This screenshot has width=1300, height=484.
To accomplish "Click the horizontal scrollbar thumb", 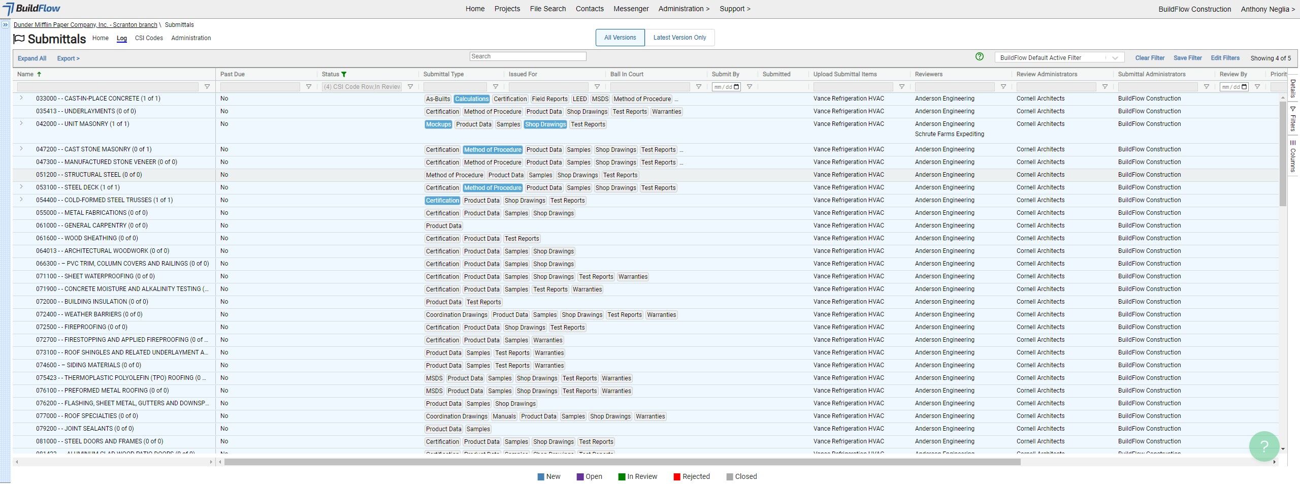I will (x=623, y=462).
